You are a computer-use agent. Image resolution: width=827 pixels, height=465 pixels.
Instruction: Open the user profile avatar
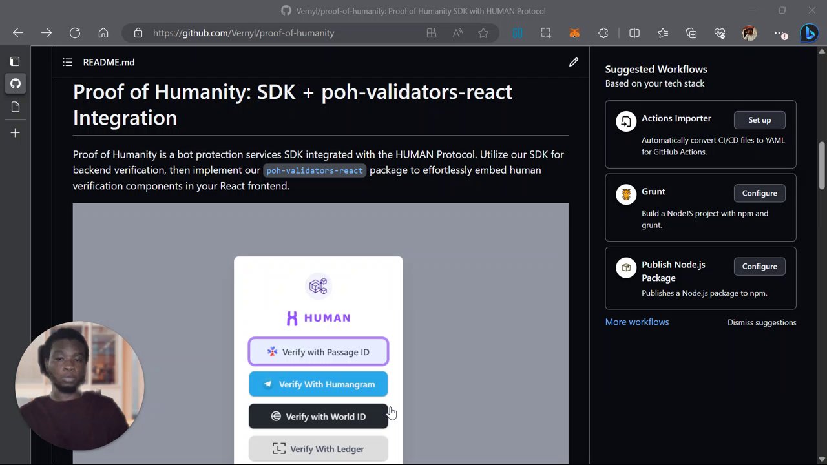click(x=749, y=33)
